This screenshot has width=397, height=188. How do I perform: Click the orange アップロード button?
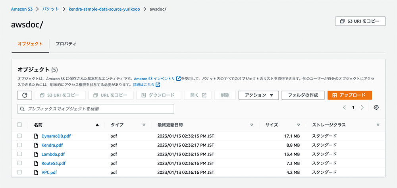[x=350, y=95]
